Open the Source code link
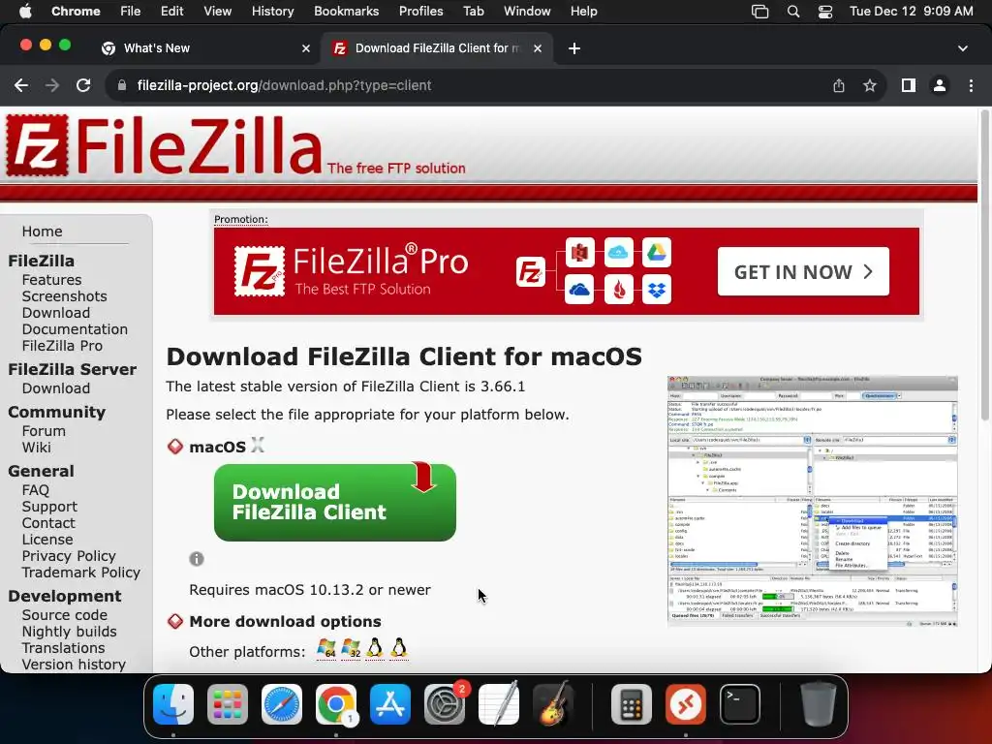This screenshot has height=744, width=992. [65, 615]
